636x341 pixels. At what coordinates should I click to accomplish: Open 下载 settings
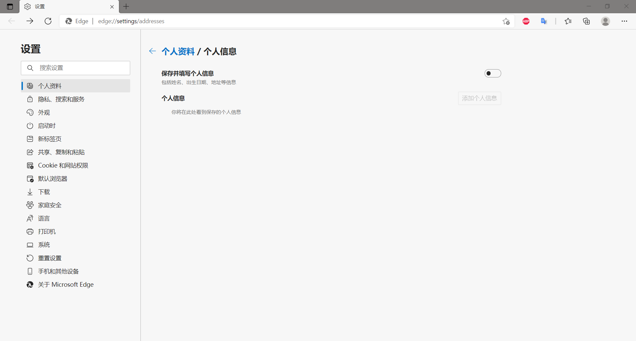pos(76,192)
